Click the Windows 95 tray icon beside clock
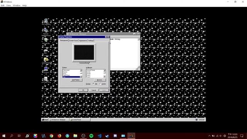Image resolution: width=247 pixels, height=139 pixels. point(196,120)
